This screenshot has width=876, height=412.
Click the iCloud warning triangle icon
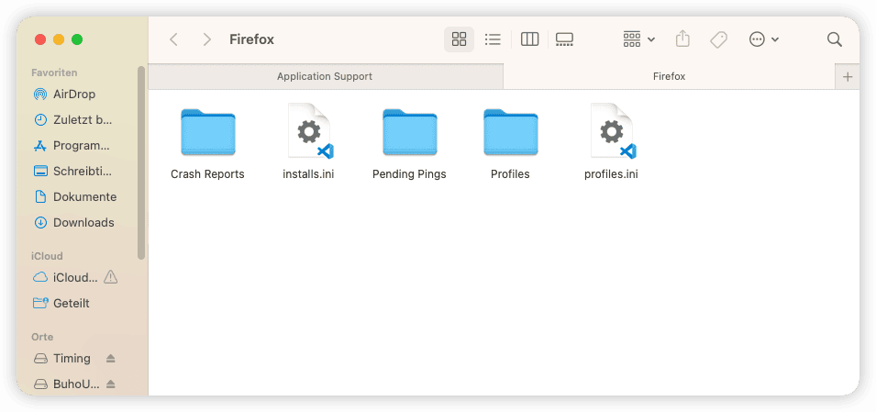click(111, 277)
